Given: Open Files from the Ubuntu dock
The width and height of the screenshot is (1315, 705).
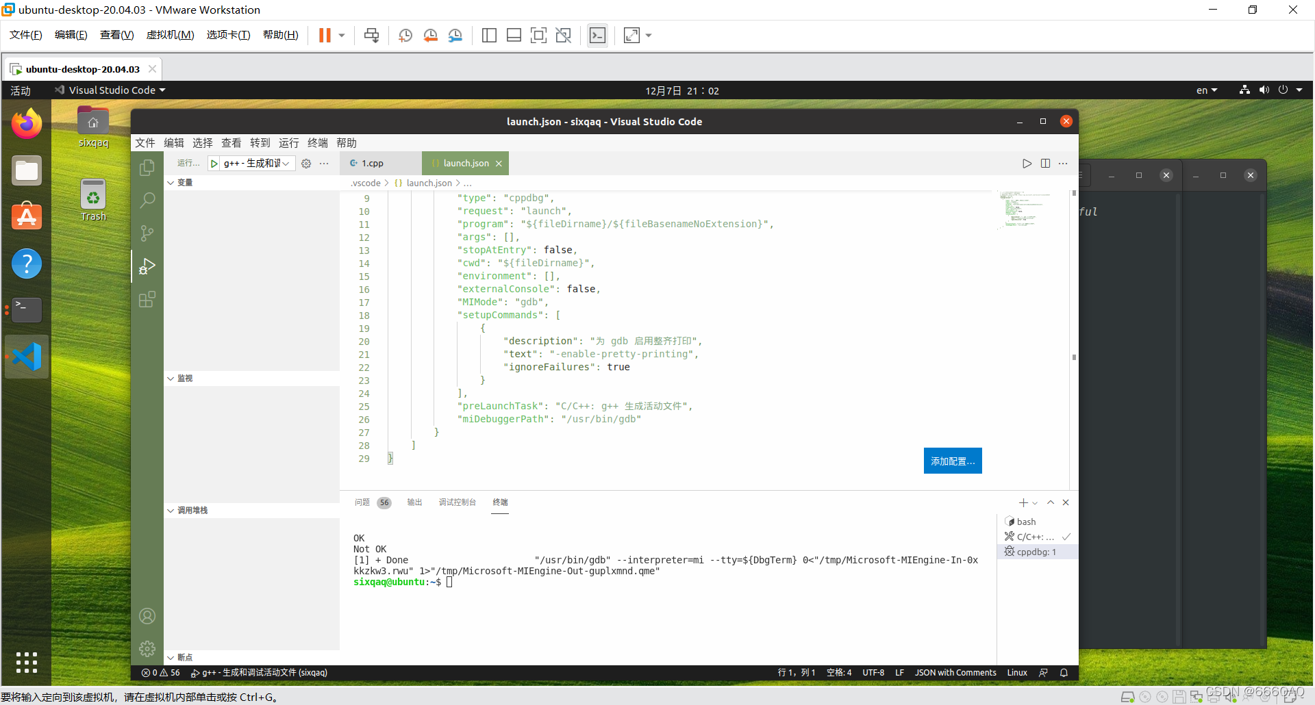Looking at the screenshot, I should 27,170.
